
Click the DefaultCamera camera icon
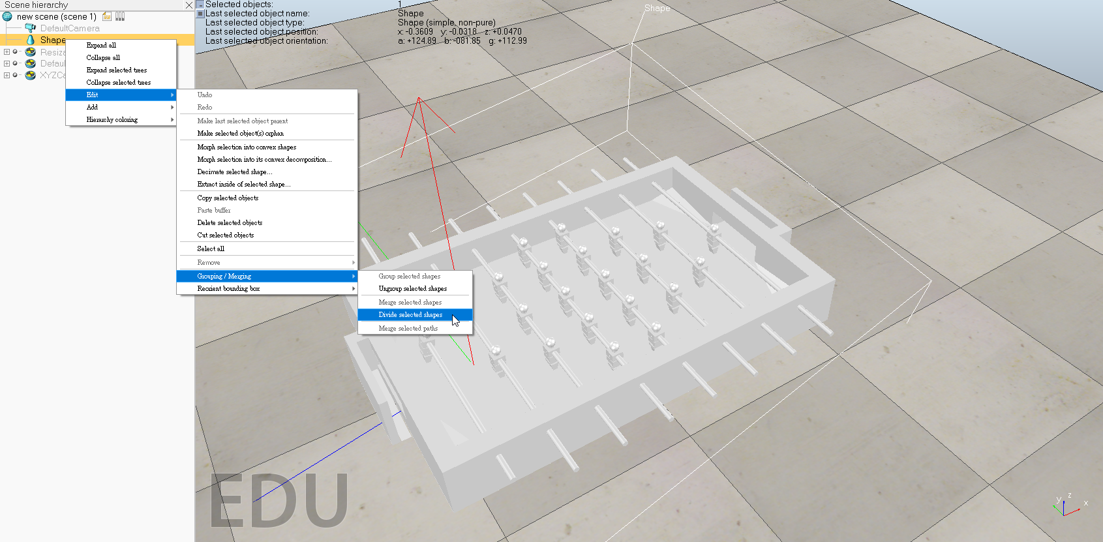(x=30, y=28)
